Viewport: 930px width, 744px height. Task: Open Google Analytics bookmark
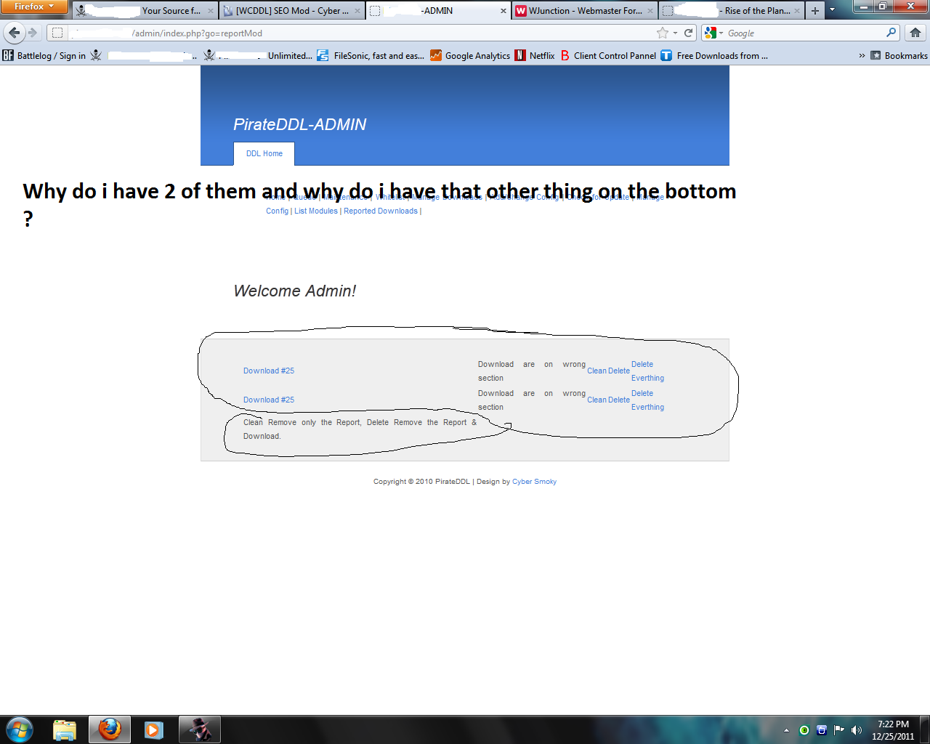[470, 56]
